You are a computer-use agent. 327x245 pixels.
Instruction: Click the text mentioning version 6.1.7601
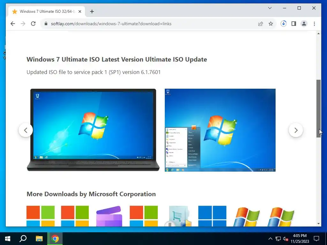pos(94,72)
